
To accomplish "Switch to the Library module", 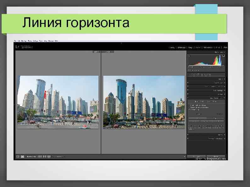I will pos(172,47).
